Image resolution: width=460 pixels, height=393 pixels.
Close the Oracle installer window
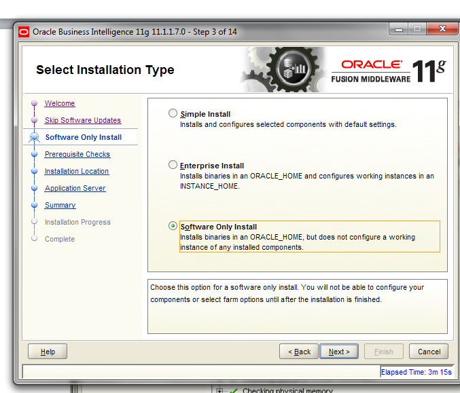442,29
